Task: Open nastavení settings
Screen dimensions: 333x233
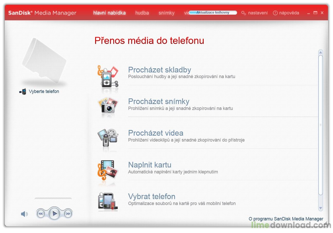Action: 258,13
